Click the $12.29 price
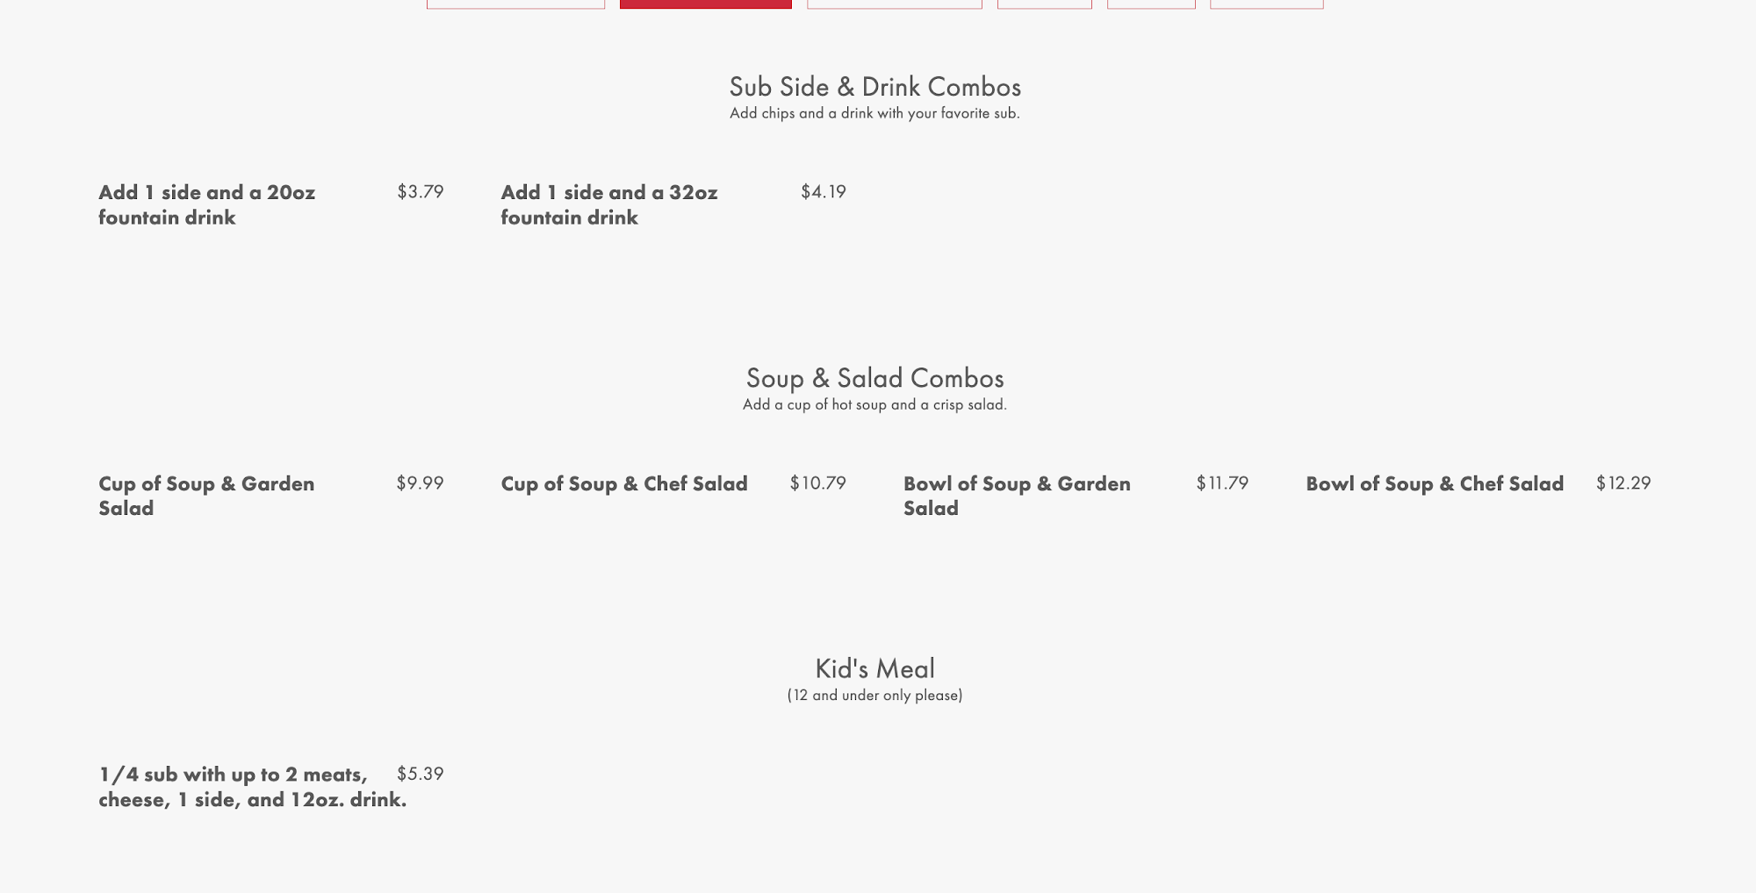This screenshot has width=1756, height=893. (x=1623, y=482)
